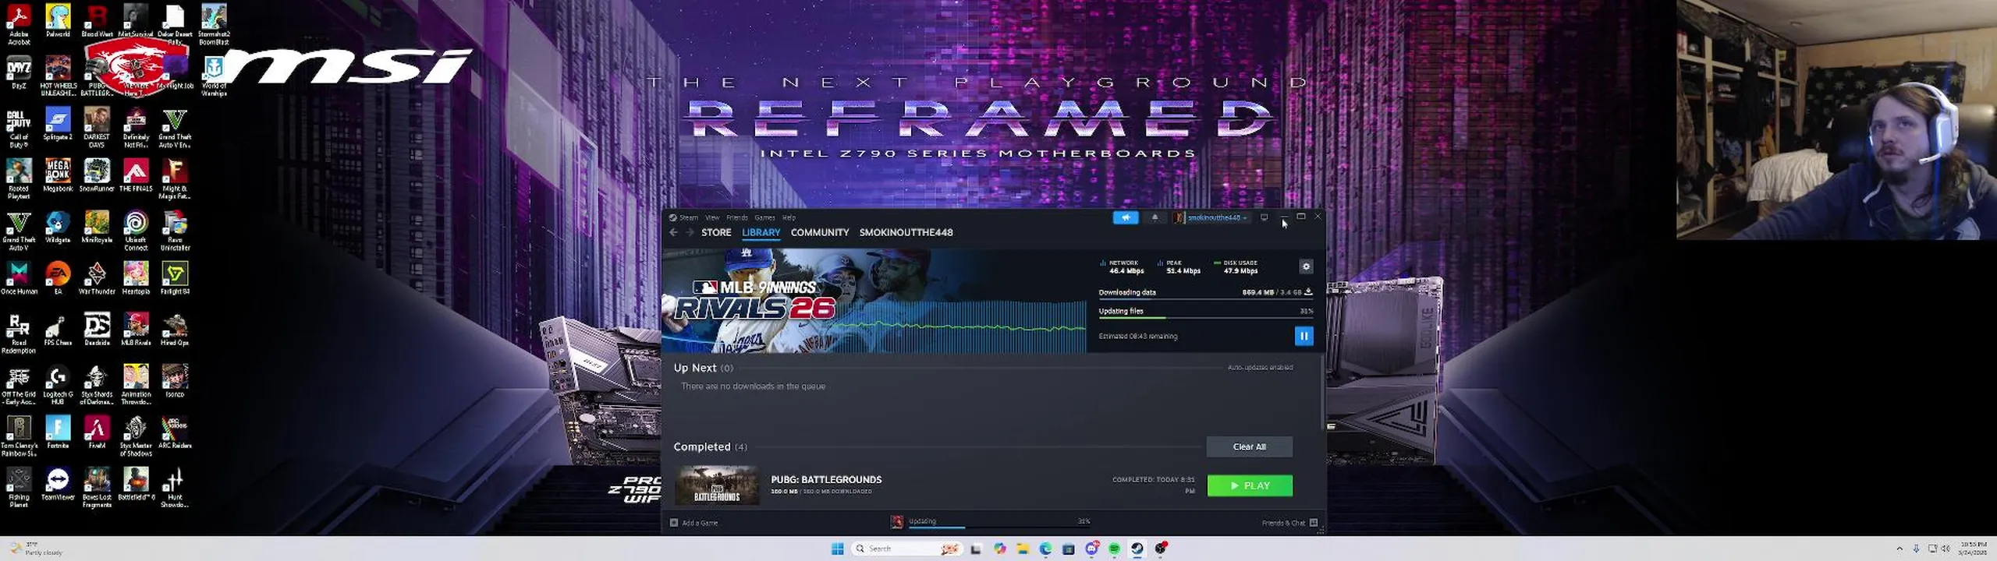
Task: Select the TeamViewer desktop icon
Action: coord(58,484)
